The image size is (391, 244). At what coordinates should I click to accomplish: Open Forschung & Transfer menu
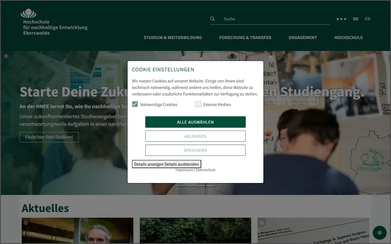click(245, 37)
